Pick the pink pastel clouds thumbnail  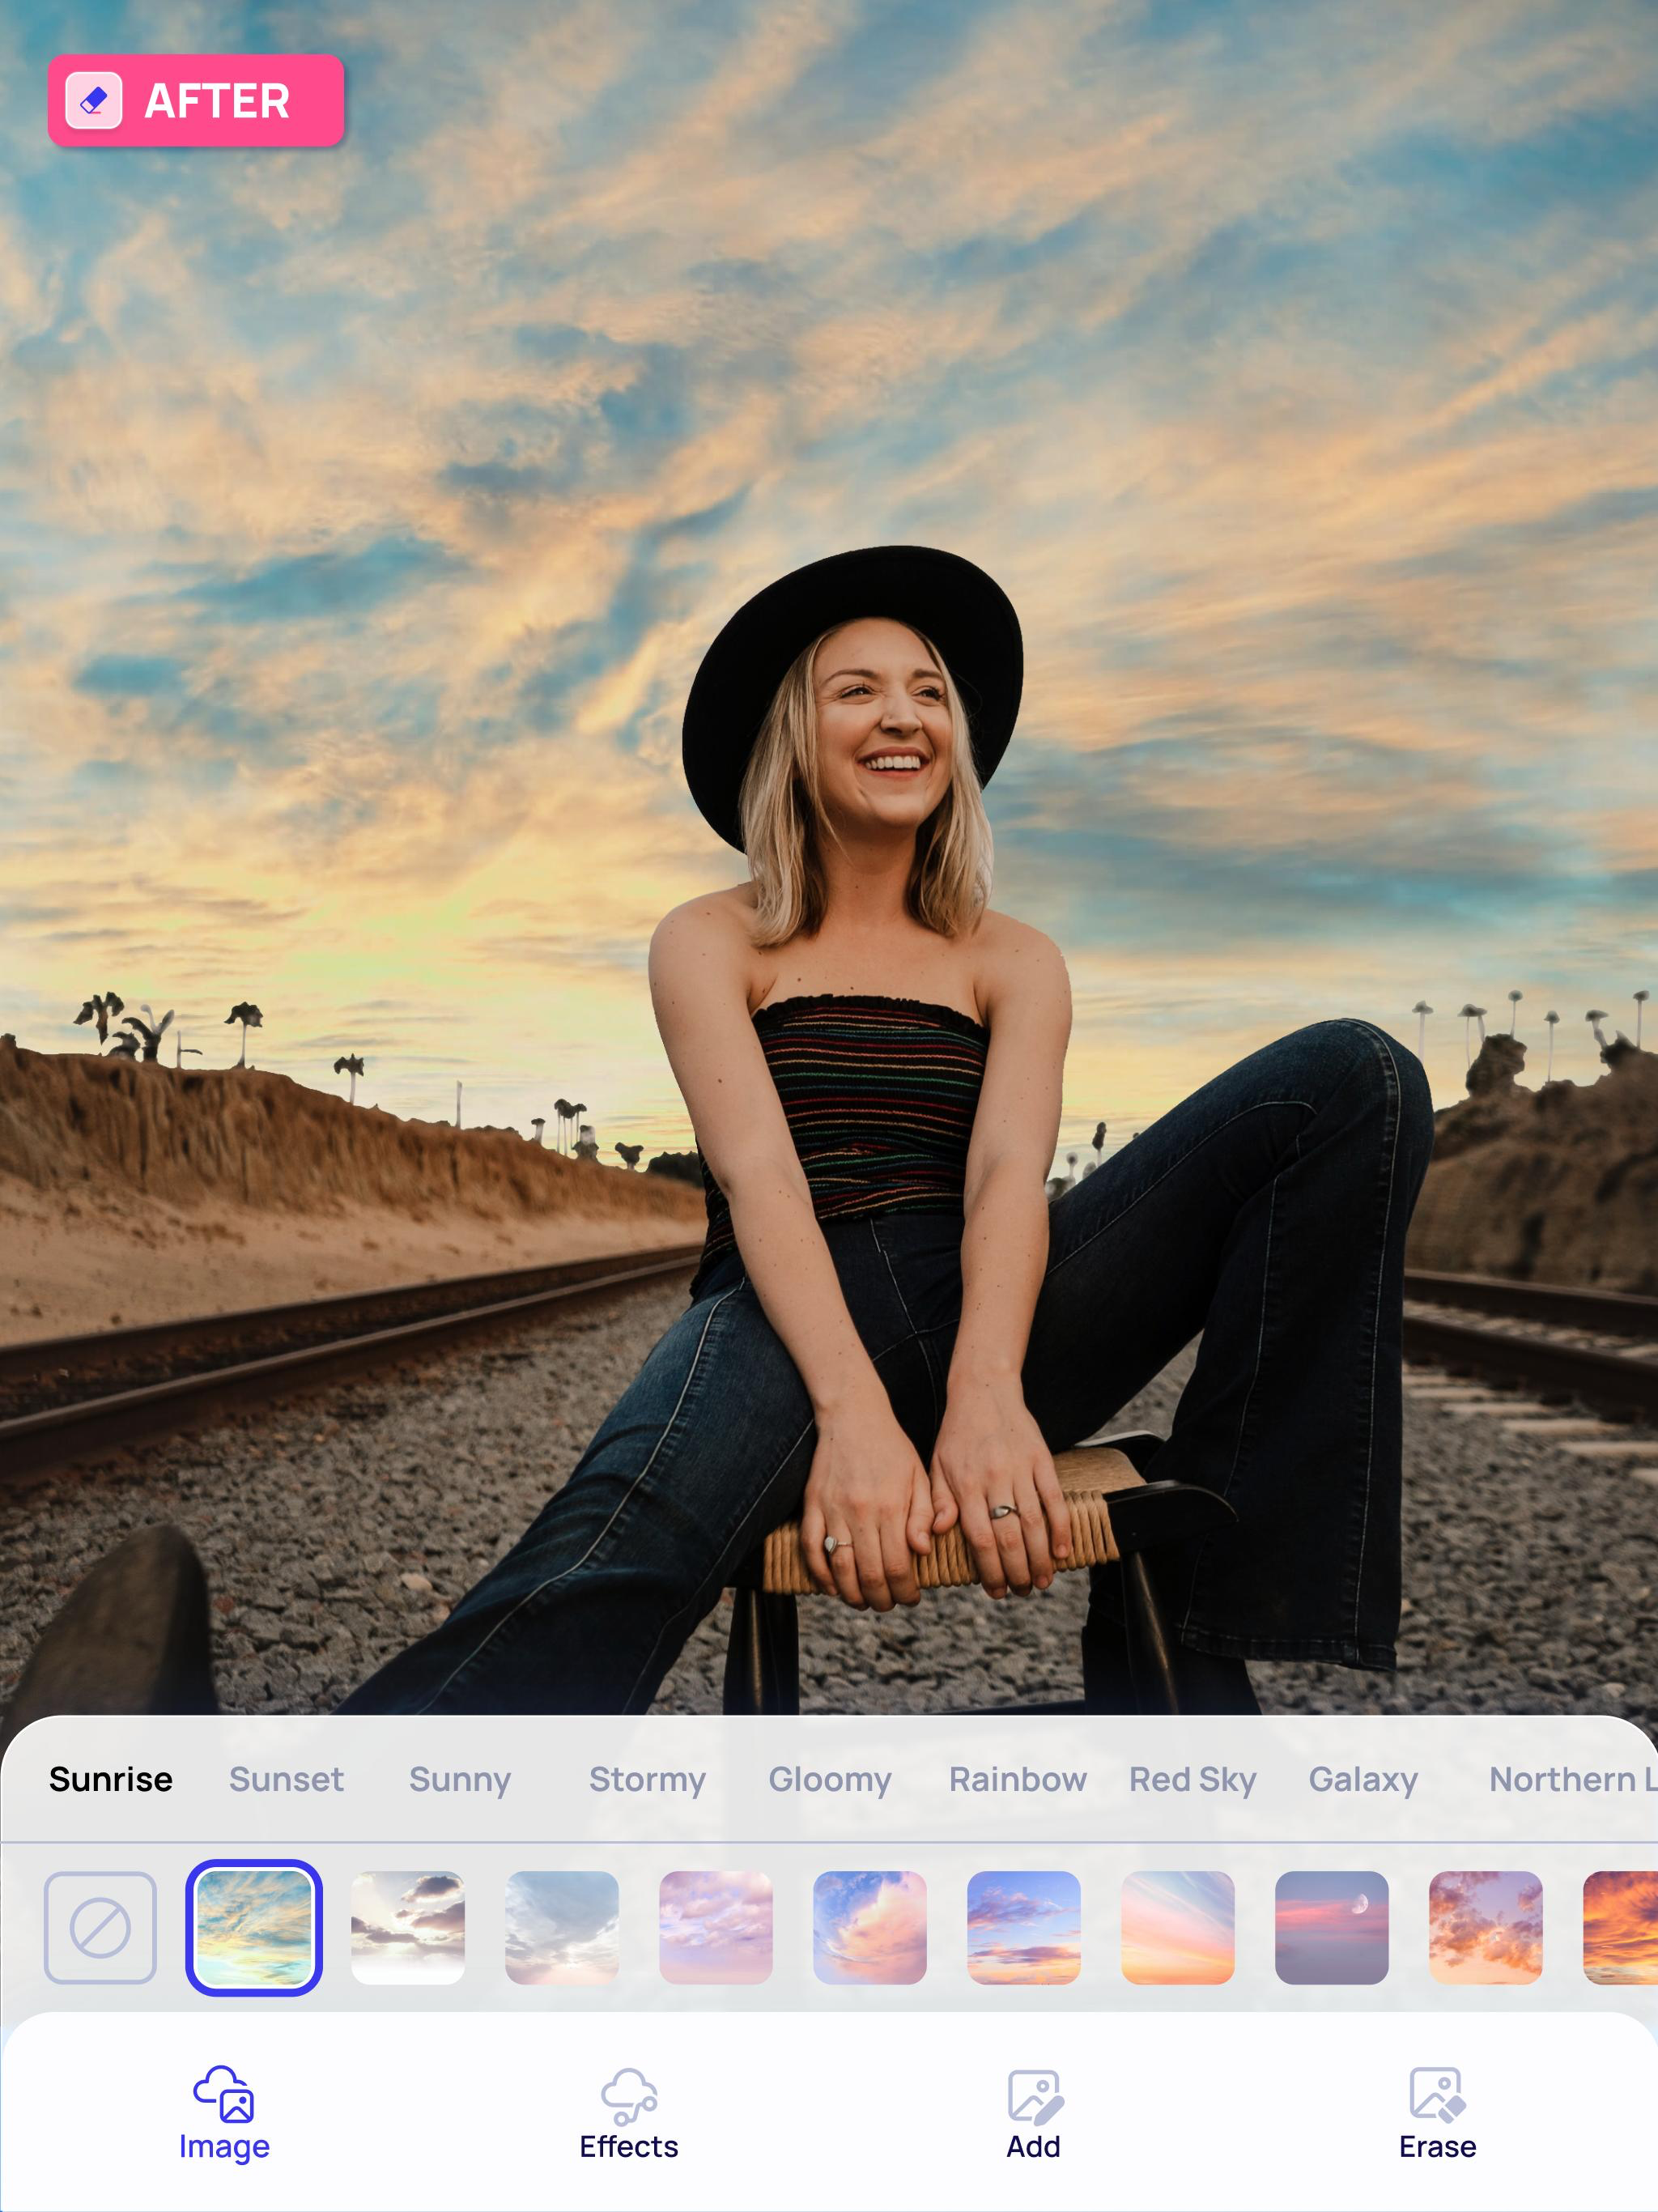pyautogui.click(x=716, y=1927)
